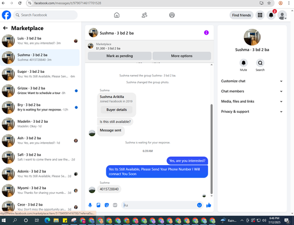Focus the Search Facebook field
The height and width of the screenshot is (225, 294).
[45, 15]
